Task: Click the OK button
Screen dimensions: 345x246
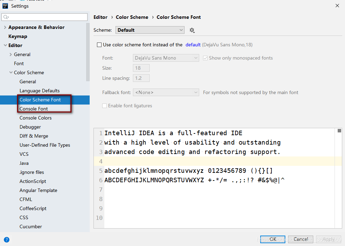Action: (273, 239)
